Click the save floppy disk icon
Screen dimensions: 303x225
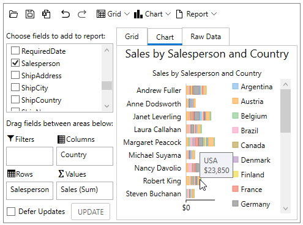pyautogui.click(x=30, y=14)
